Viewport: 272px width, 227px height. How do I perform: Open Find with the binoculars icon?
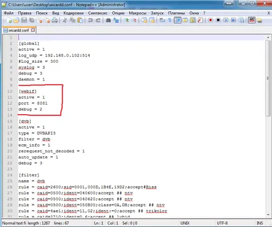(108, 20)
